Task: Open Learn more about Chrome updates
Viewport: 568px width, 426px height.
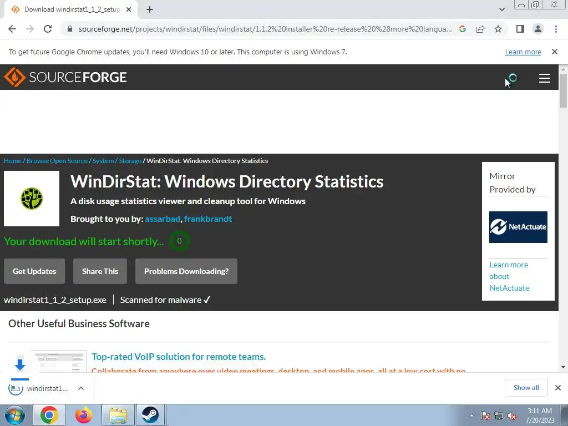Action: pos(523,52)
